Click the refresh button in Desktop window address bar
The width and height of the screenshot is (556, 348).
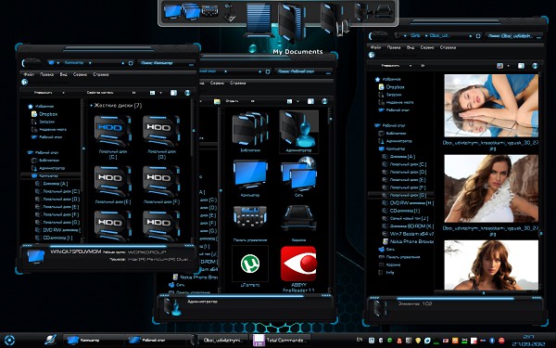click(x=268, y=71)
